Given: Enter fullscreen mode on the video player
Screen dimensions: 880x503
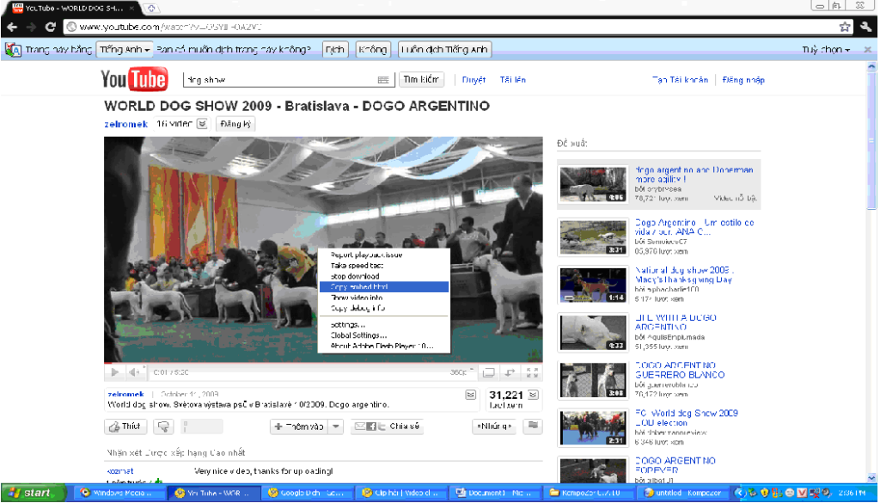Looking at the screenshot, I should [x=533, y=372].
